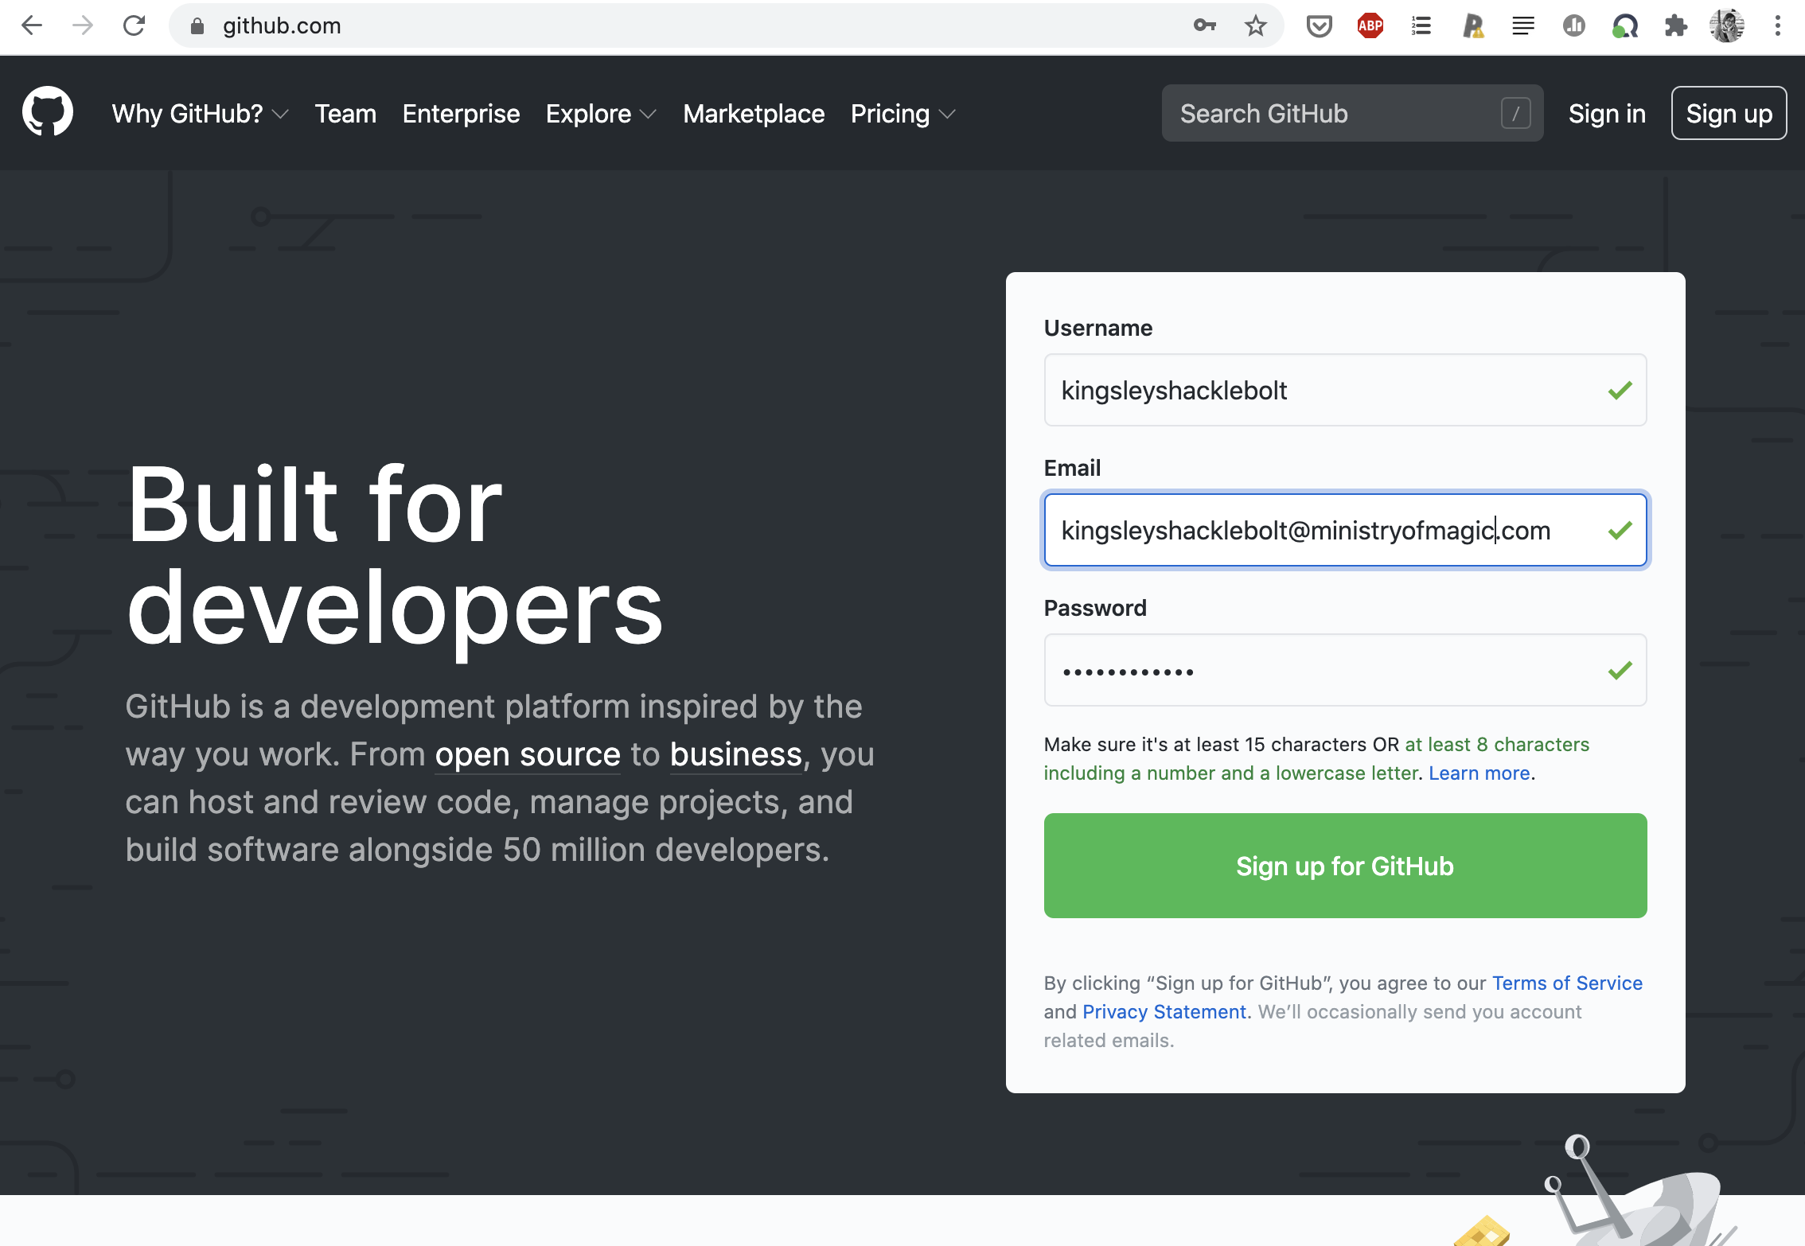
Task: Open saved passwords key icon
Action: pyautogui.click(x=1205, y=26)
